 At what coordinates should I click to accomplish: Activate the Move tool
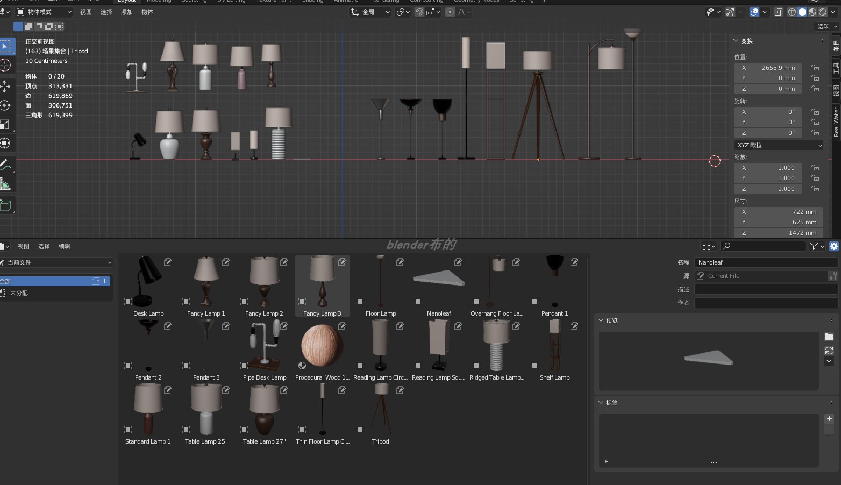point(5,86)
